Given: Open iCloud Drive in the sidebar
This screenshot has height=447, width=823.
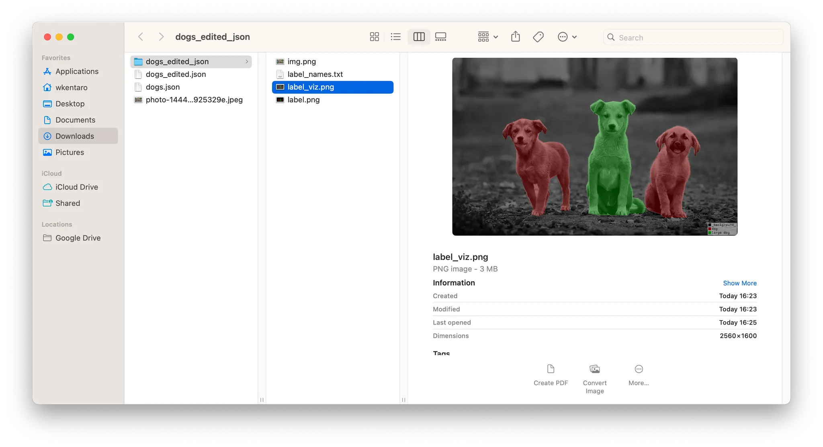Looking at the screenshot, I should pos(78,187).
